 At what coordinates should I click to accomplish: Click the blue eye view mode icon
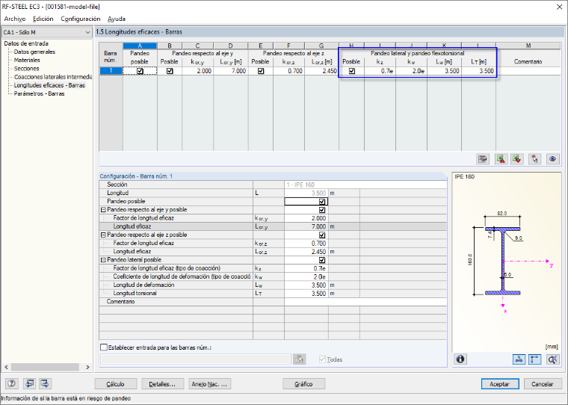click(552, 158)
